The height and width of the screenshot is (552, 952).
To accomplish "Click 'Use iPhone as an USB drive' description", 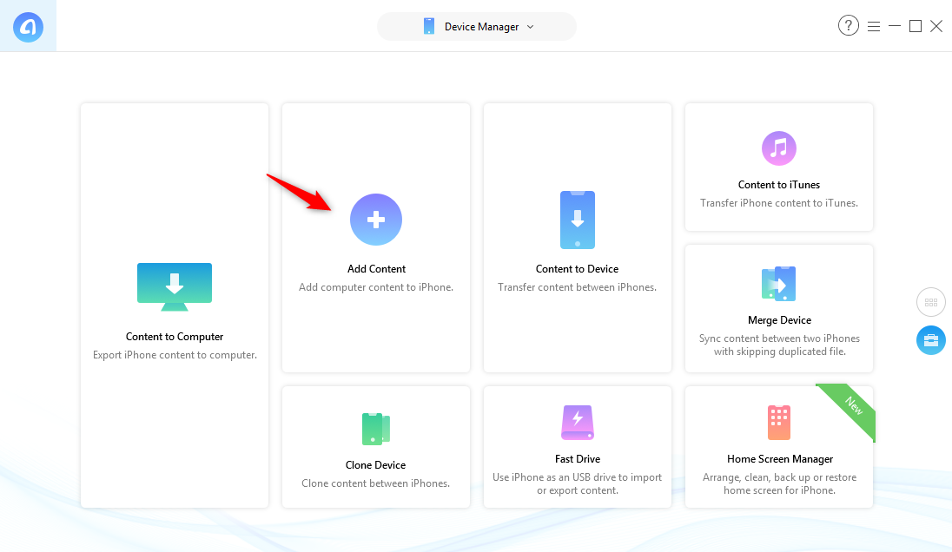I will (x=578, y=483).
